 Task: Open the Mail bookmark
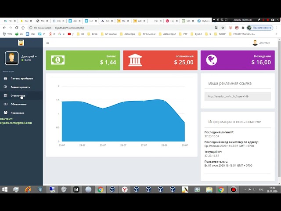tap(31, 34)
